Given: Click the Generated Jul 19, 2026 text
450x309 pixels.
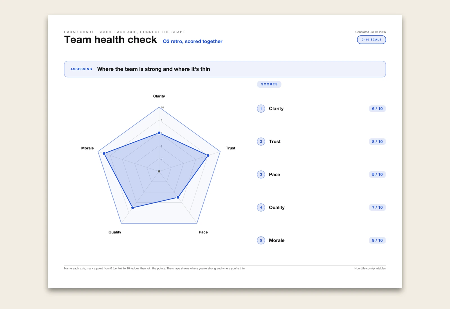Looking at the screenshot, I should (370, 32).
